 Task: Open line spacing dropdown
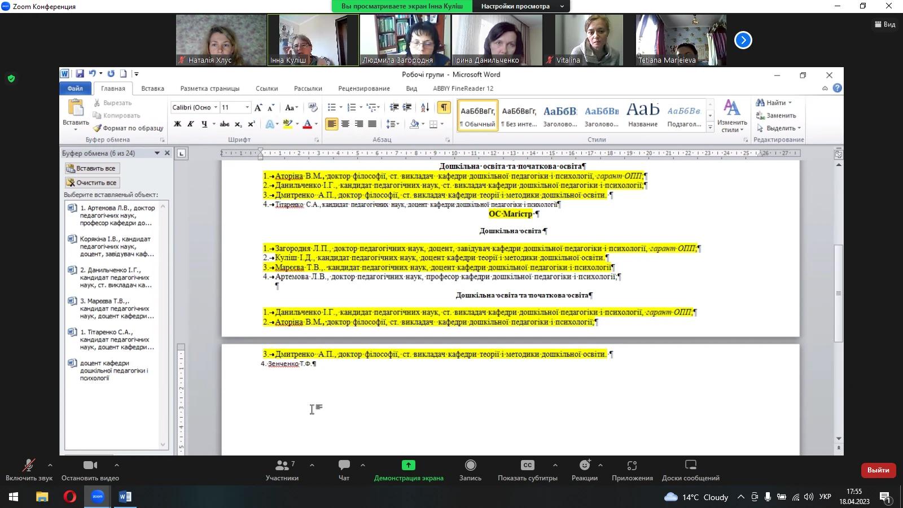[x=393, y=124]
